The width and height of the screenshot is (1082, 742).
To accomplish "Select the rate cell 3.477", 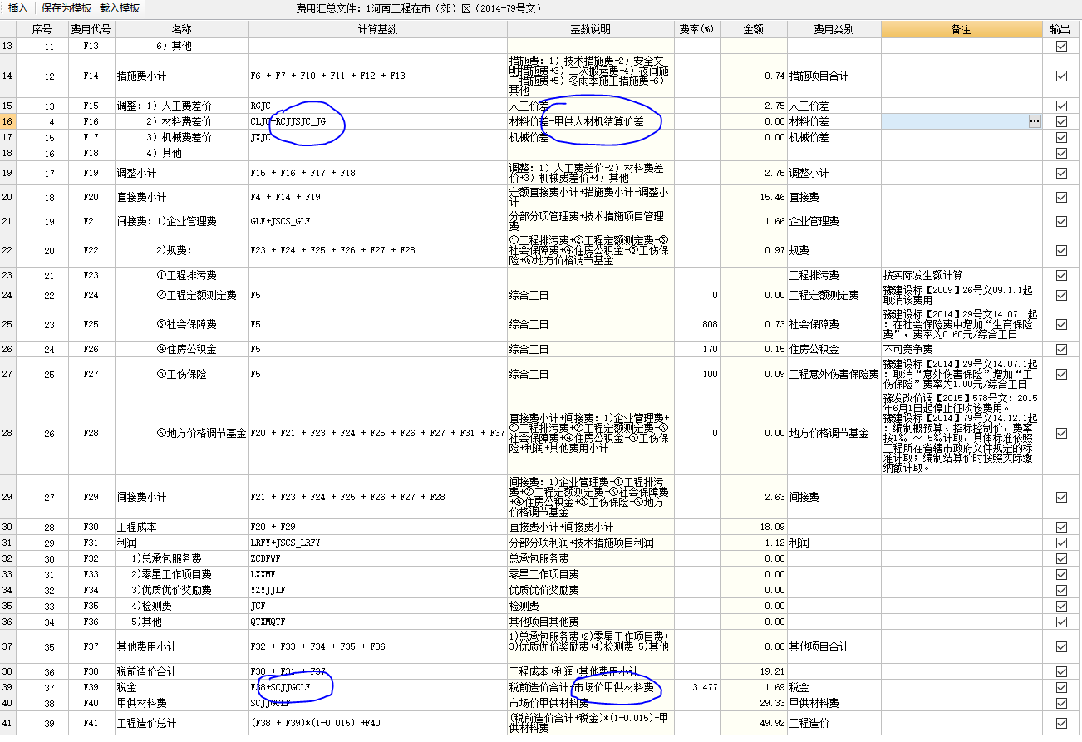I will tap(696, 687).
